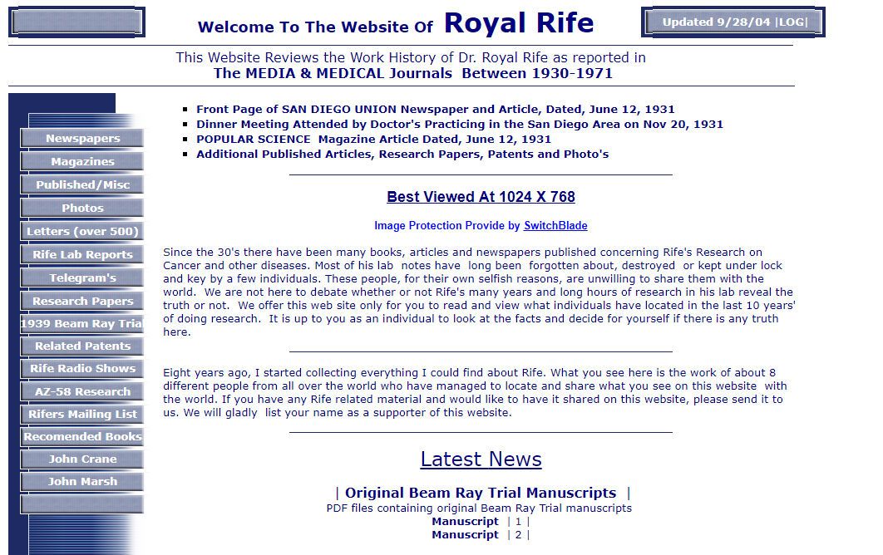Open the Magazines section
This screenshot has height=555, width=883.
[x=82, y=161]
